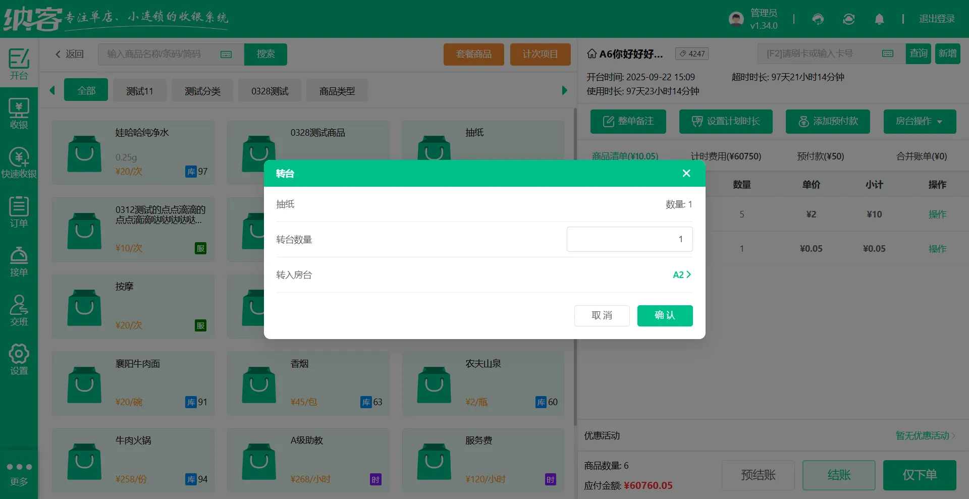Screen dimensions: 969x499
Task: Trigger data sync with the cloud icon
Action: coord(848,19)
